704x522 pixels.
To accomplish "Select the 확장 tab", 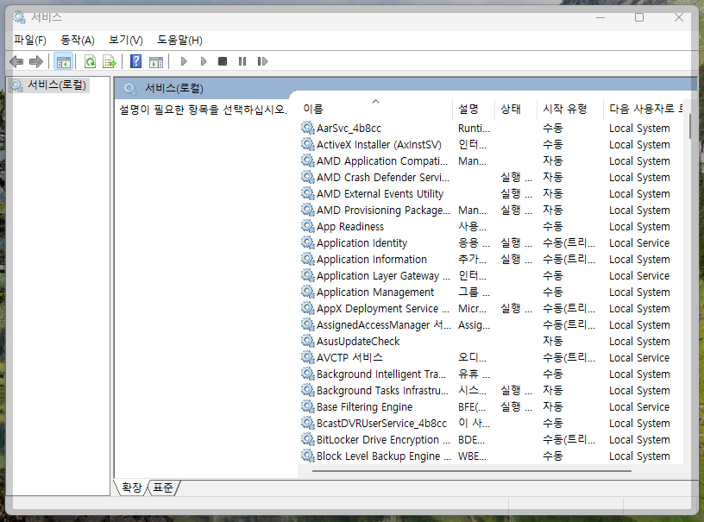I will click(x=130, y=487).
